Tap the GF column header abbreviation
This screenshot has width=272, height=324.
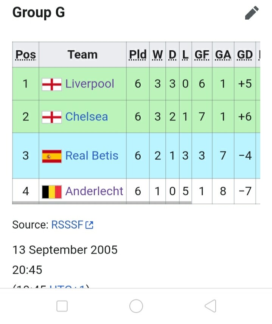click(202, 55)
